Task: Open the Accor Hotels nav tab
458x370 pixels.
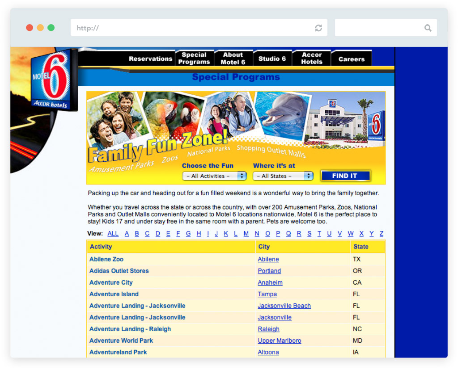Action: [311, 58]
